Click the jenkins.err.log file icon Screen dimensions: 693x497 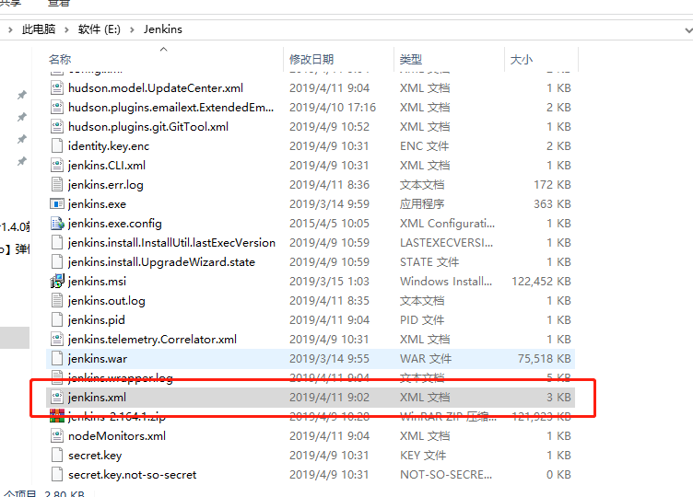click(x=57, y=185)
